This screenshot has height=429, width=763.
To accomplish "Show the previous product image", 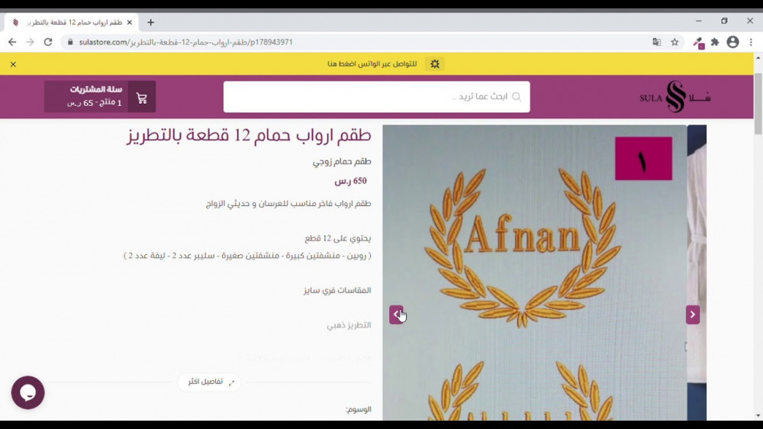I will click(x=396, y=314).
